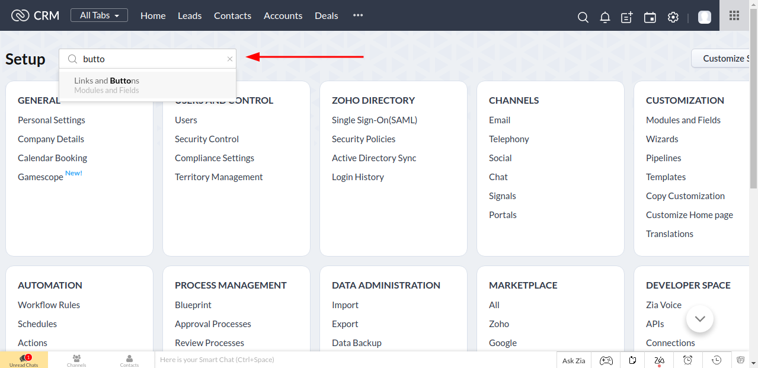This screenshot has height=368, width=758.
Task: Go to the Accounts tab
Action: [283, 15]
